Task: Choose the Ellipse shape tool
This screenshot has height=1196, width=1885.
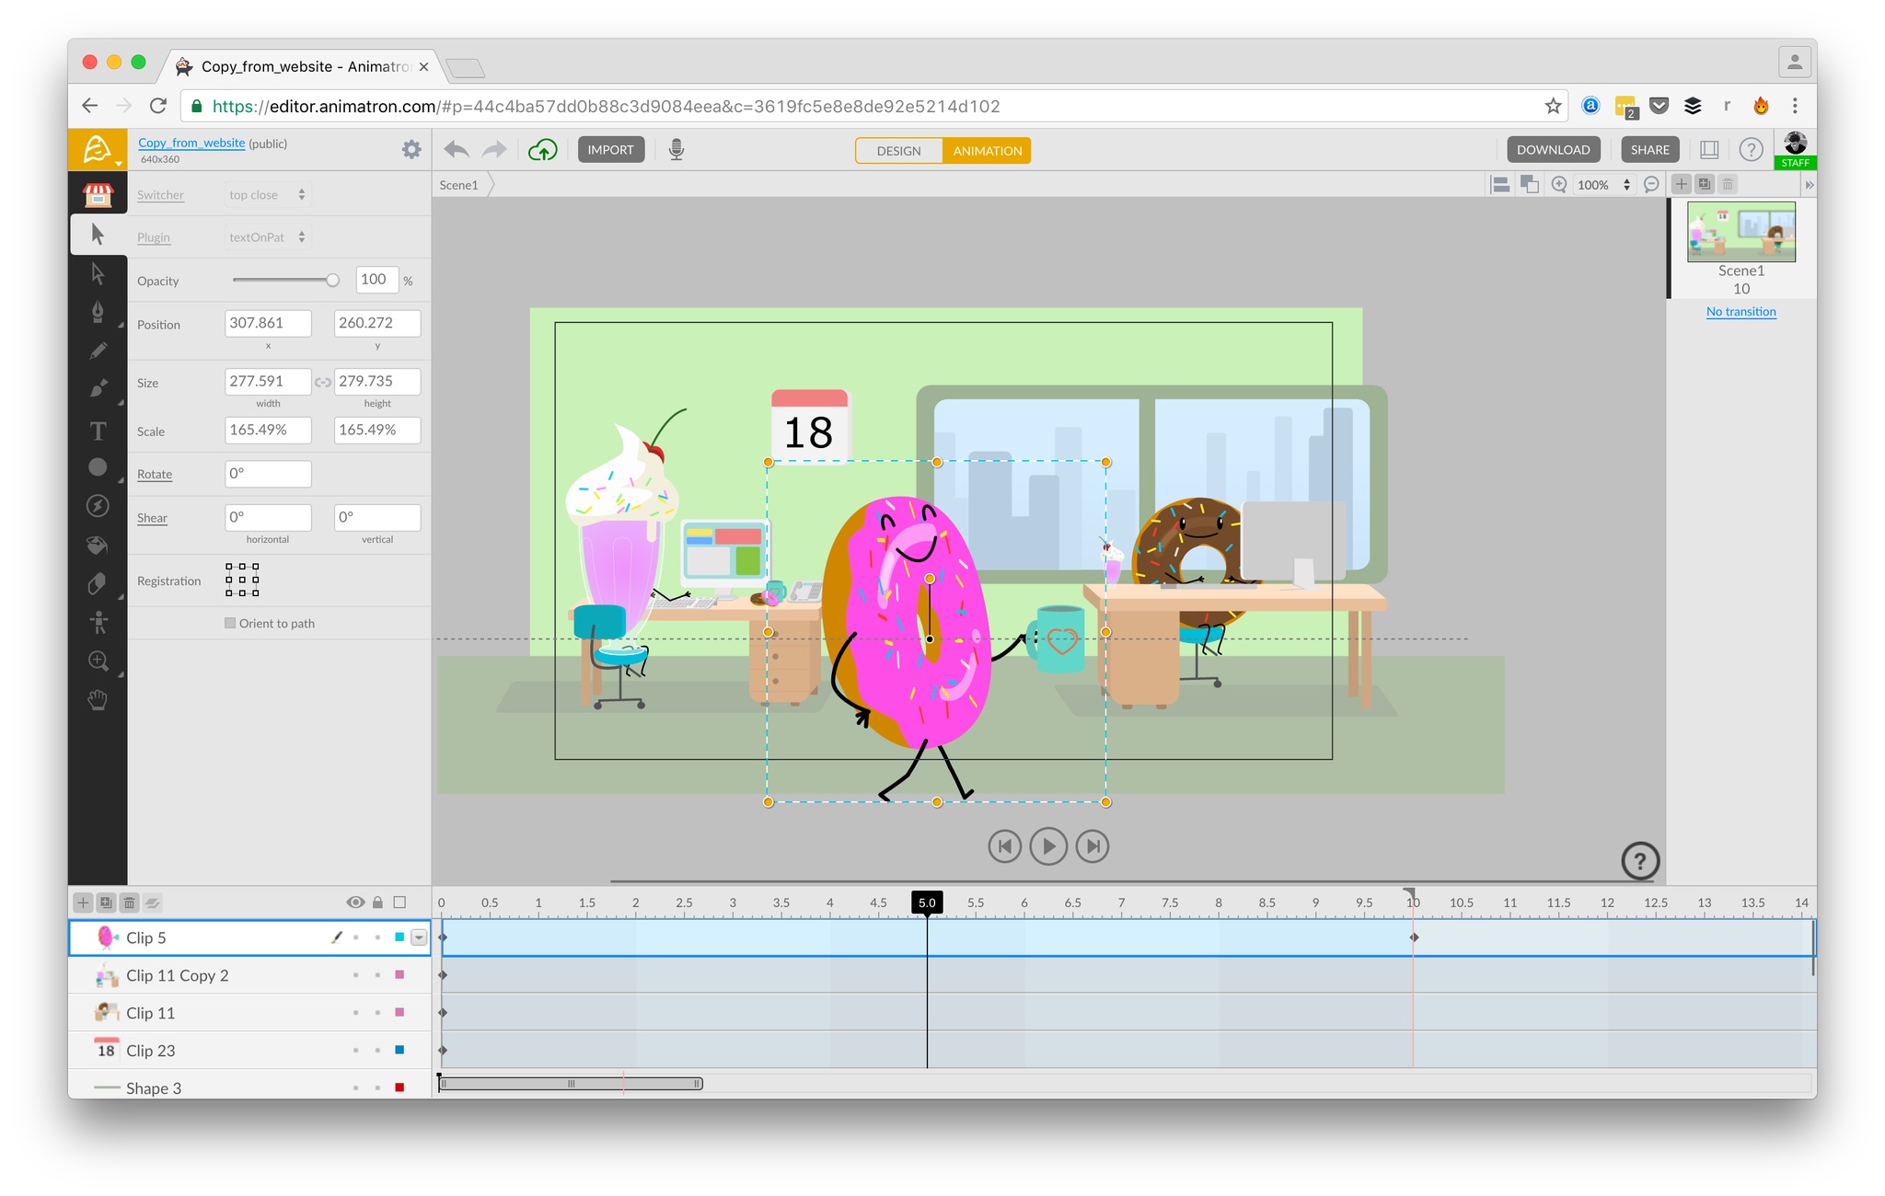Action: coord(98,467)
